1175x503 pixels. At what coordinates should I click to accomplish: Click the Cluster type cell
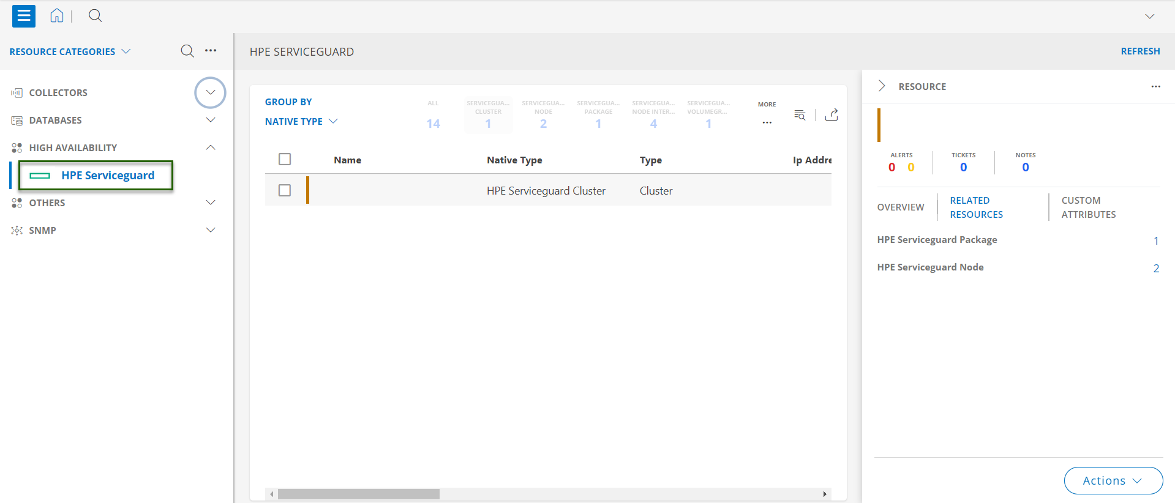656,191
